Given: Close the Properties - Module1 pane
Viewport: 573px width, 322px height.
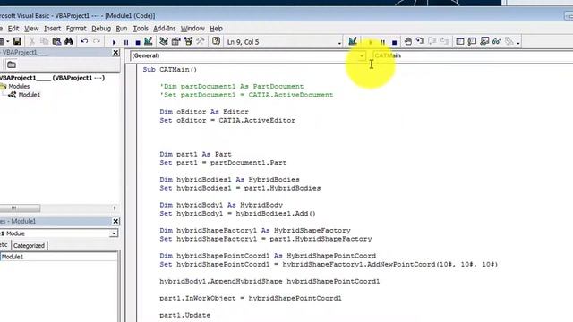Looking at the screenshot, I should click(x=115, y=221).
